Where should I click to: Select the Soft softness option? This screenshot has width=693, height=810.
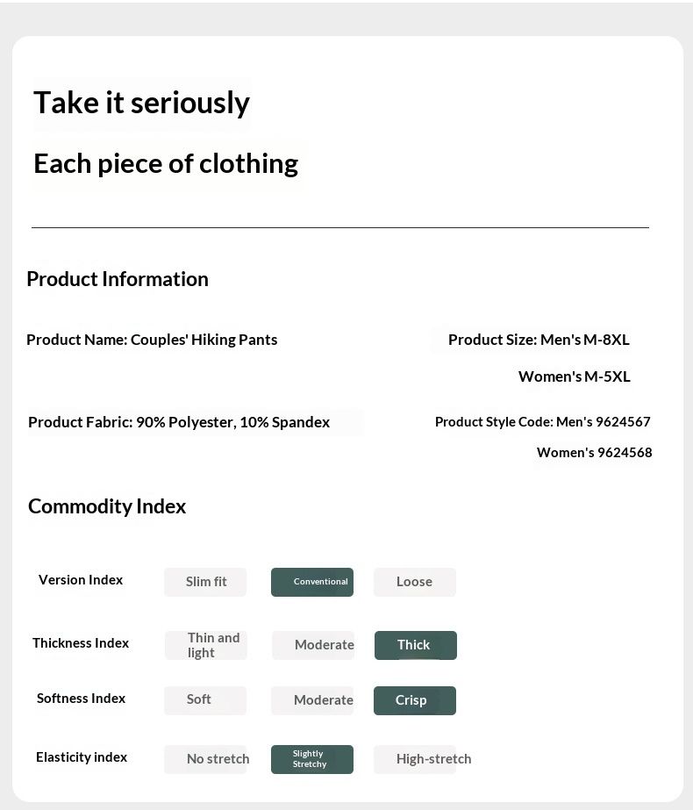click(x=205, y=700)
